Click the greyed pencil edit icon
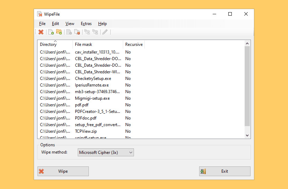The image size is (288, 189). coord(105,32)
